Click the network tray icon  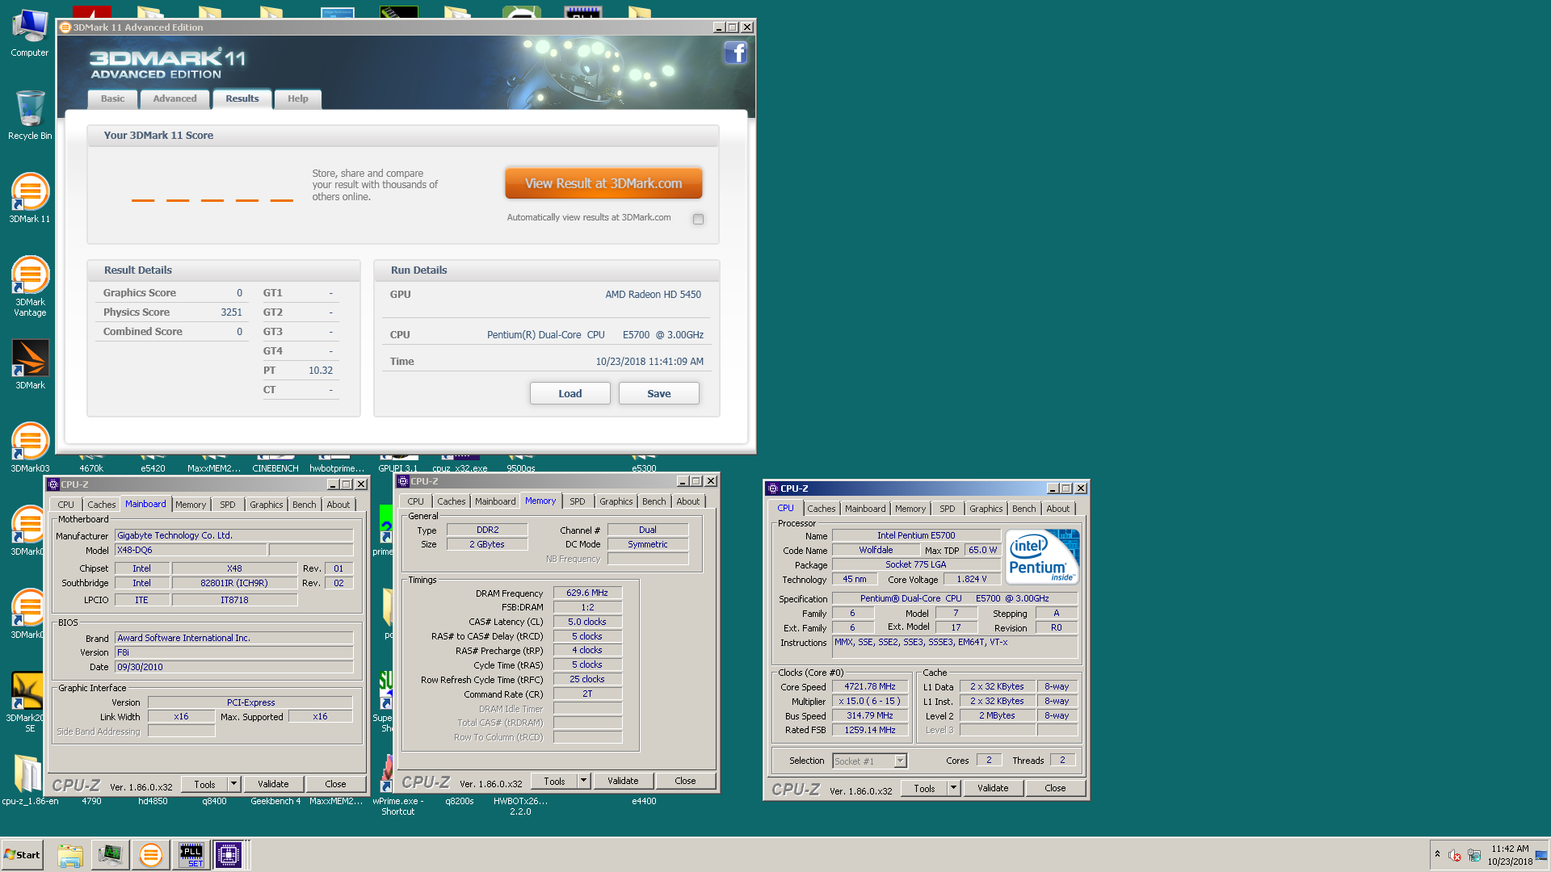click(x=1474, y=855)
